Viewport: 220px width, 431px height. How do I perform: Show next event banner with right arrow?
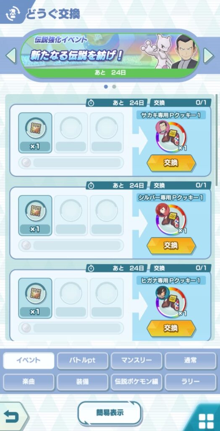coord(209,55)
